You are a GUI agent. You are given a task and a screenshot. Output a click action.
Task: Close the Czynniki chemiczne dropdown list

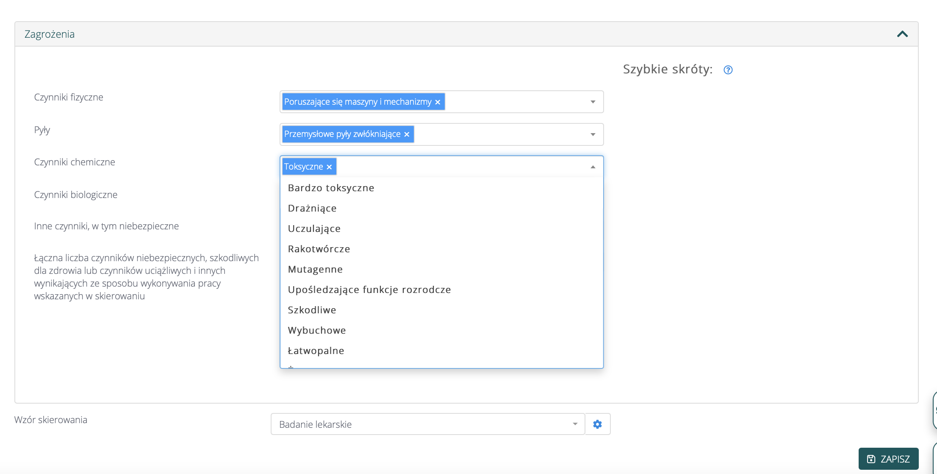[x=593, y=167]
